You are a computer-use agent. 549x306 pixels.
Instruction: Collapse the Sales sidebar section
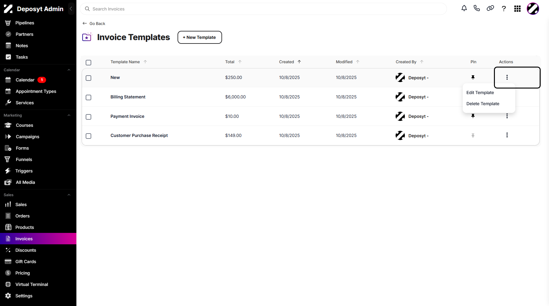click(69, 195)
